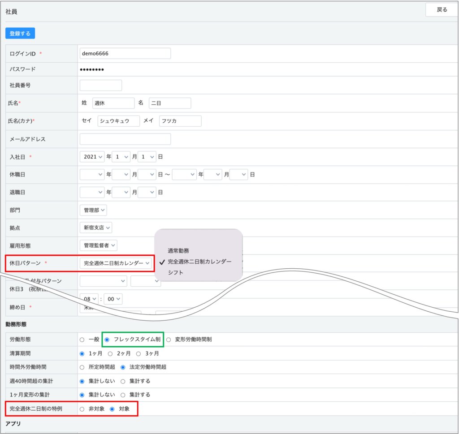This screenshot has height=434, width=459.
Task: Click the メールアドレス input field
Action: [x=125, y=139]
